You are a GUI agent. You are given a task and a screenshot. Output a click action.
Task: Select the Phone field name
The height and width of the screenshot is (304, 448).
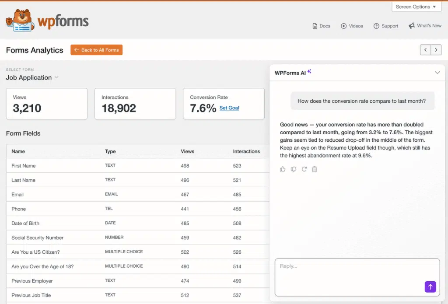(18, 209)
